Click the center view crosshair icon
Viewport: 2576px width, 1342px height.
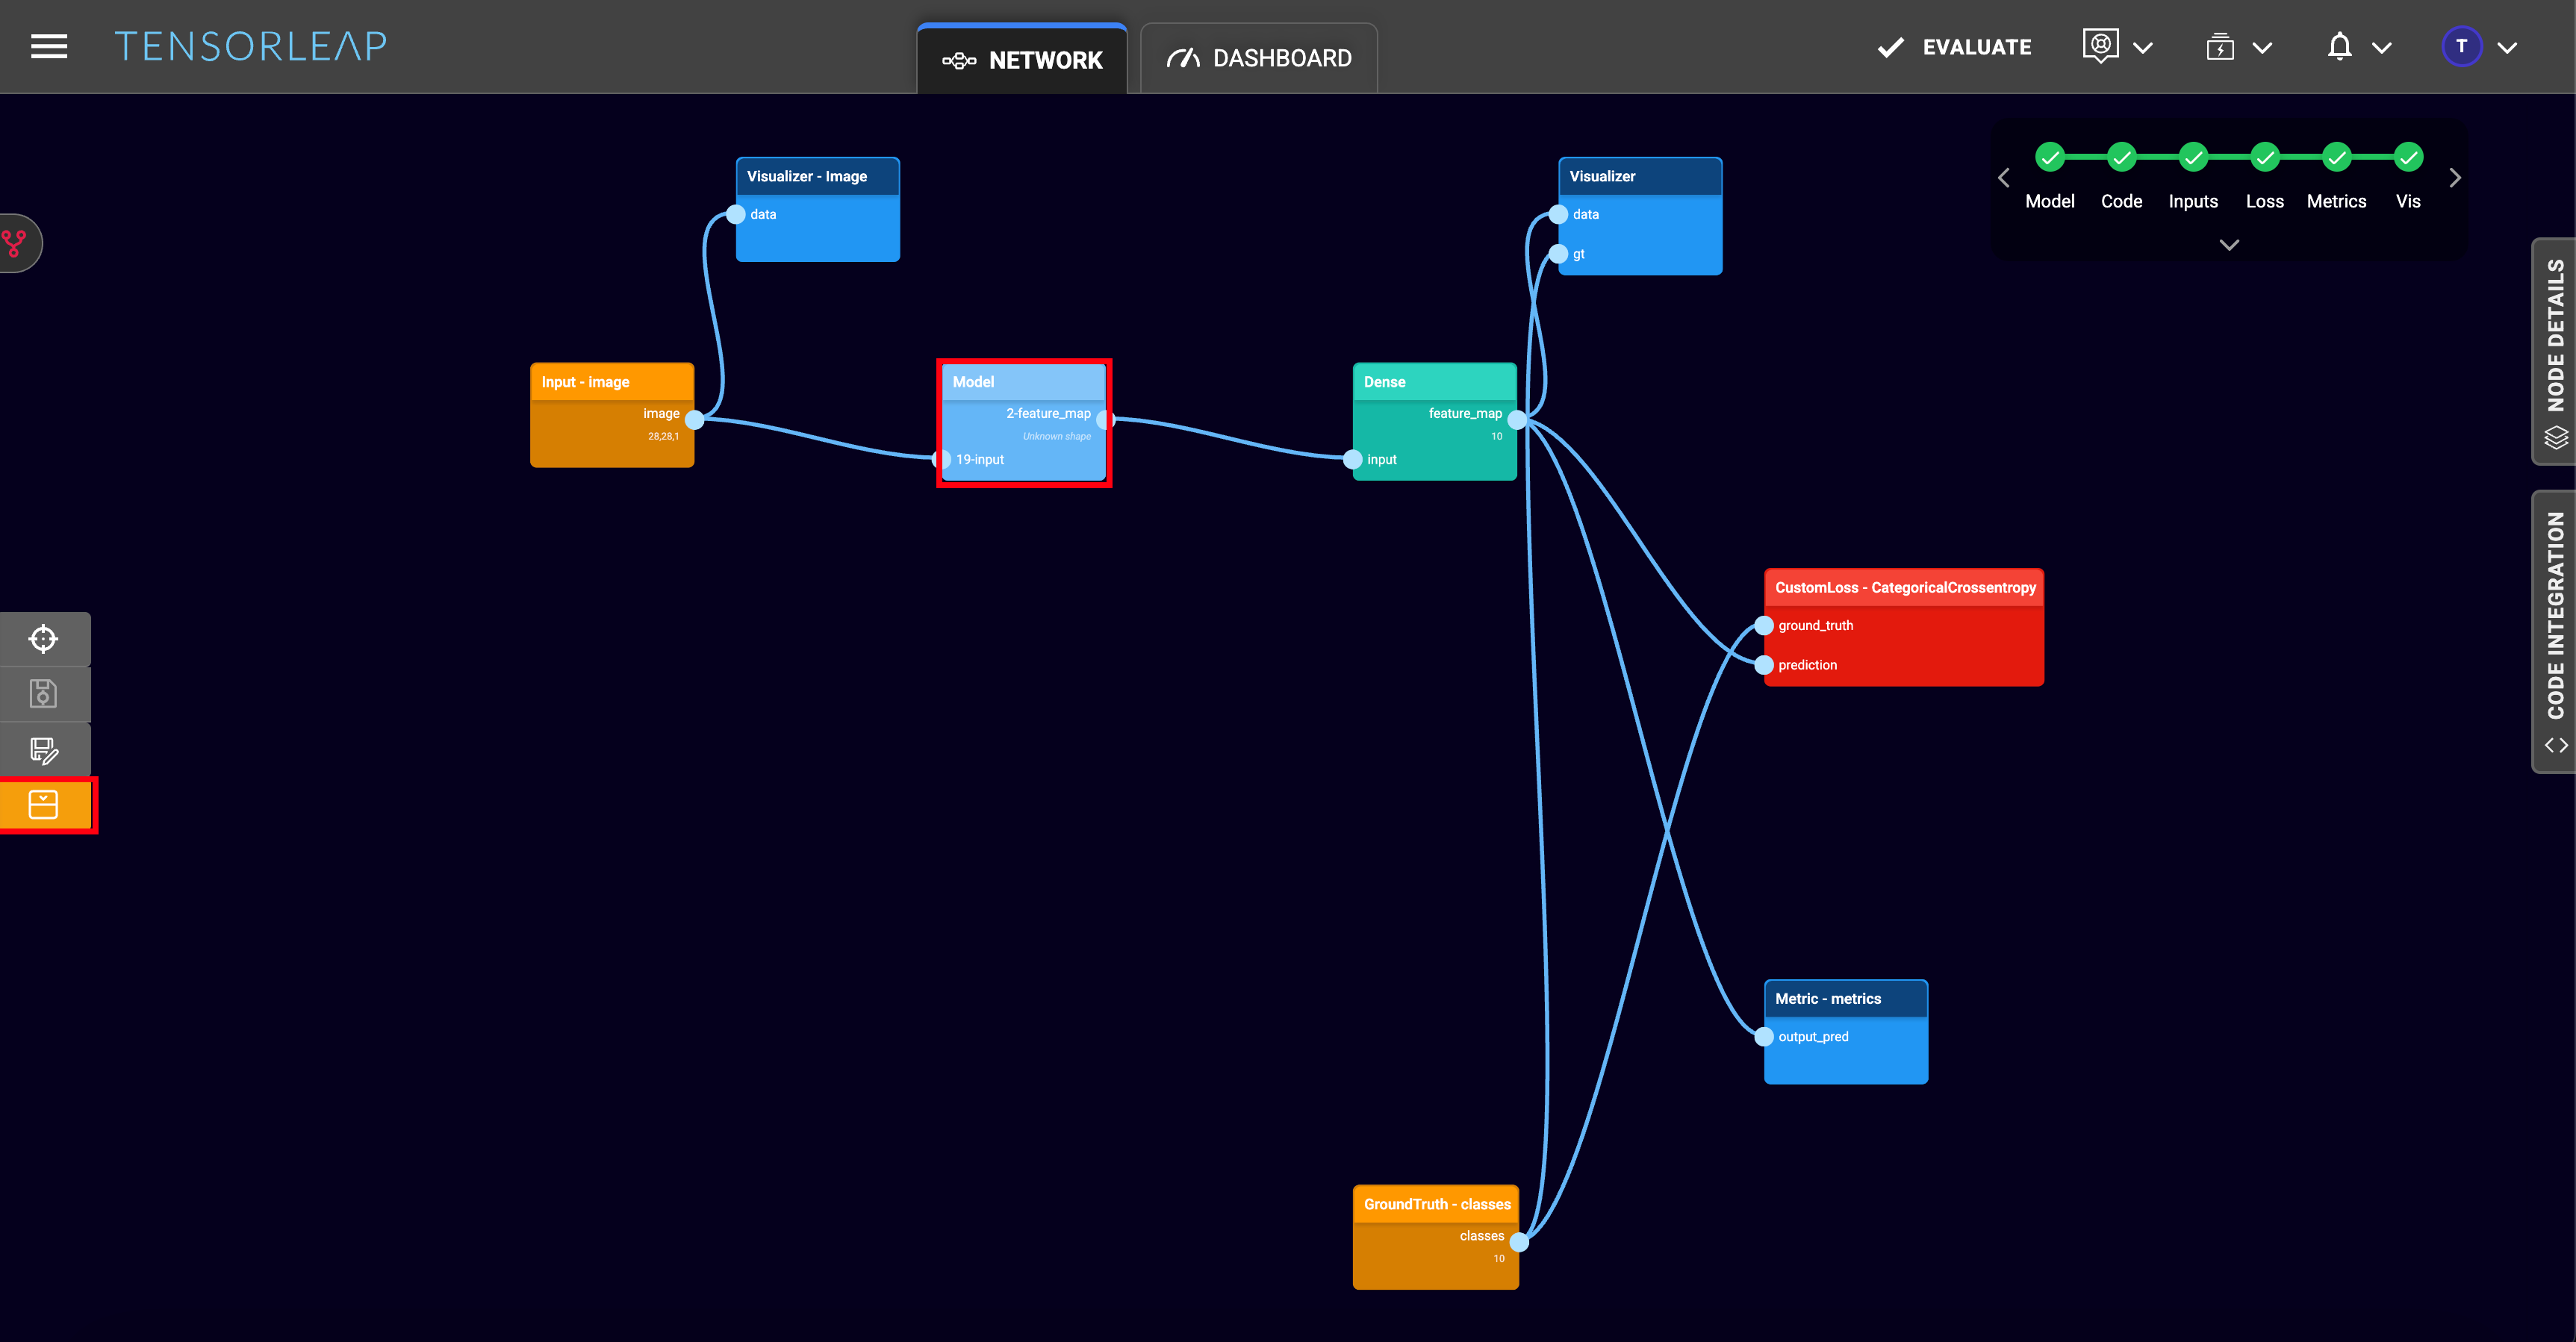44,638
